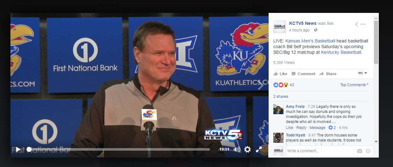Open the comment-as identity dropdown
Viewport: 393px width, 167px height.
pos(363,73)
